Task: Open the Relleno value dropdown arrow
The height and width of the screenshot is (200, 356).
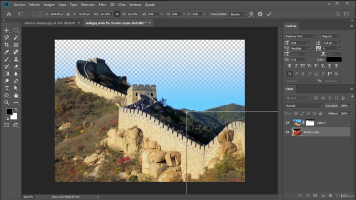Action: tap(351, 113)
